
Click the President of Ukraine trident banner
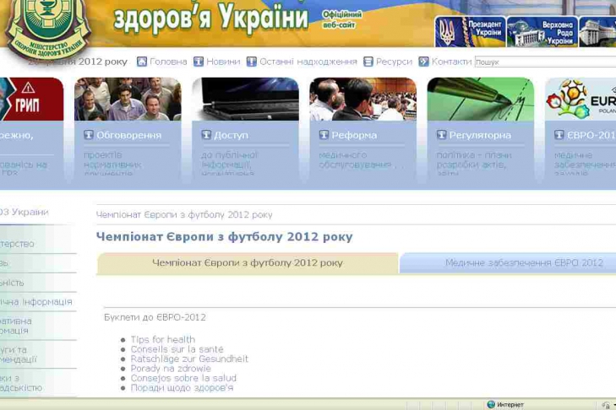click(x=470, y=31)
